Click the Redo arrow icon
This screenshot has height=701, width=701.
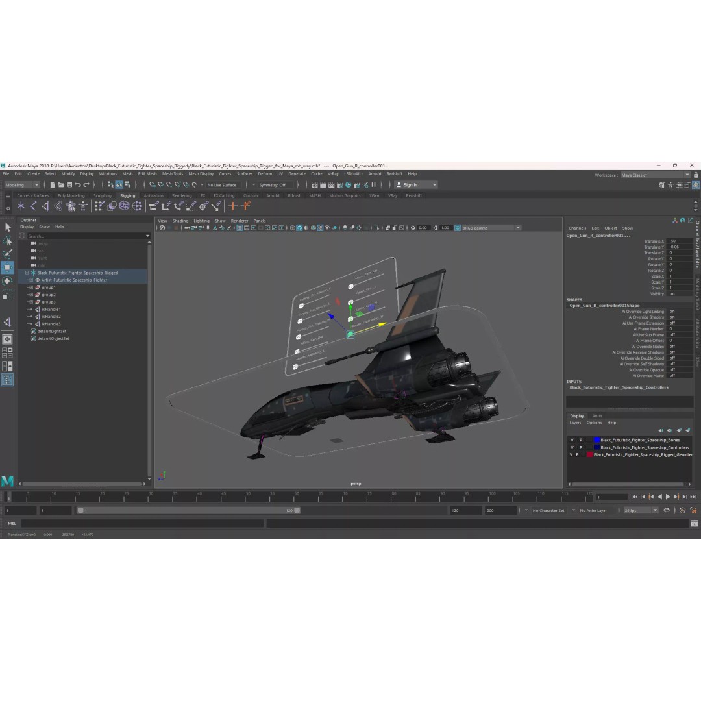(x=86, y=184)
